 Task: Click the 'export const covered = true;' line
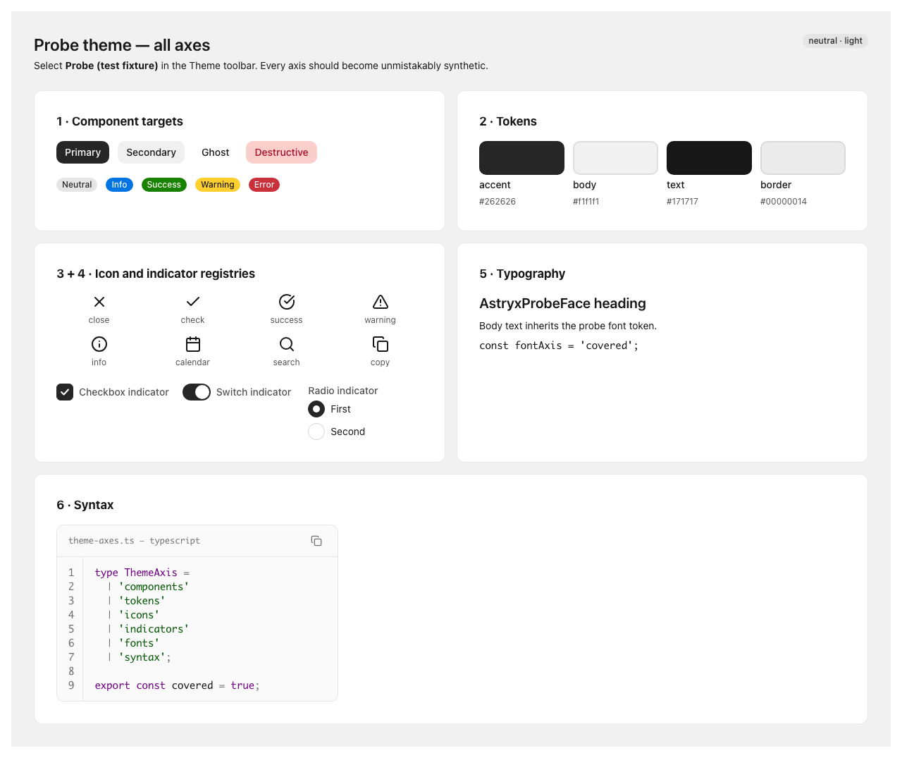[x=178, y=685]
